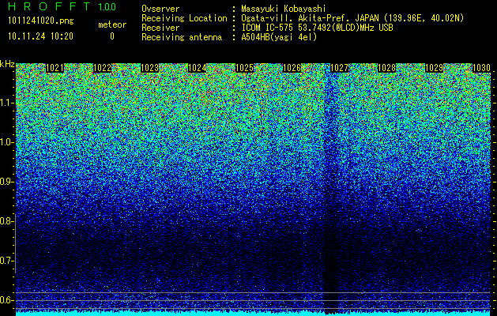Click the 0.9 frequency axis label

click(x=6, y=182)
